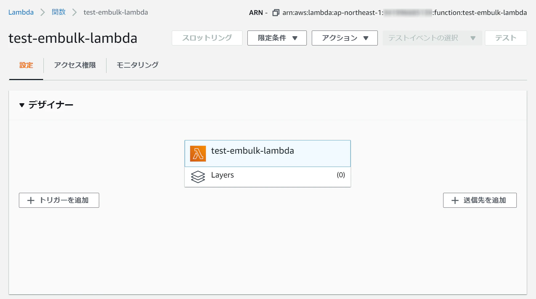Viewport: 536px width, 299px height.
Task: Click the test-embulk-lambda breadcrumb text
Action: coord(116,12)
